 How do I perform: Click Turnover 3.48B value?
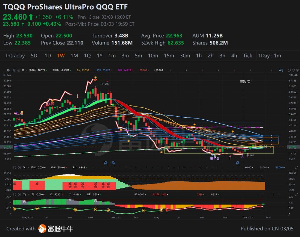(x=121, y=36)
